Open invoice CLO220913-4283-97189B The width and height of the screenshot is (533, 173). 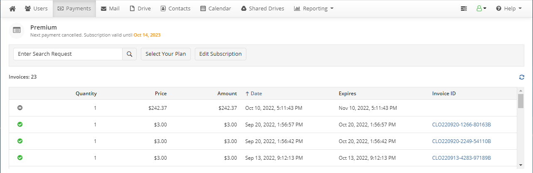click(462, 158)
